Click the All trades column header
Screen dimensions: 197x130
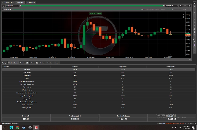point(75,67)
